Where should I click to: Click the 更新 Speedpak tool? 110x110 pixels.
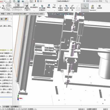[x=93, y=8]
